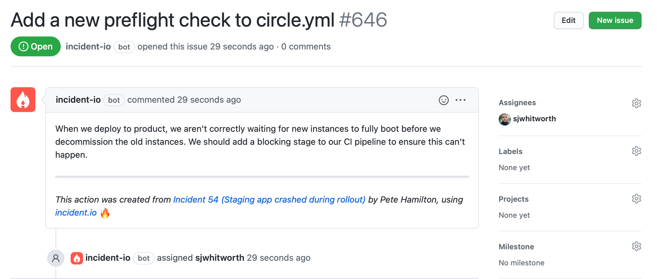The width and height of the screenshot is (657, 279).
Task: Open the Projects gear settings
Action: coord(636,199)
